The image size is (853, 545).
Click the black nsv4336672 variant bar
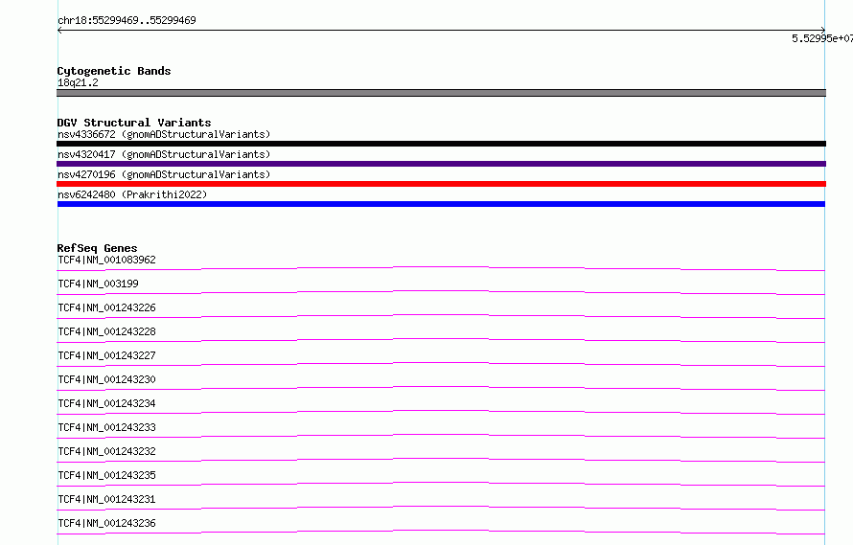441,144
